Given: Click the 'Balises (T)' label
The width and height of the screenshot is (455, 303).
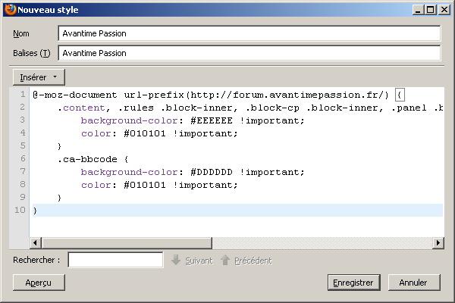Looking at the screenshot, I should coord(32,53).
